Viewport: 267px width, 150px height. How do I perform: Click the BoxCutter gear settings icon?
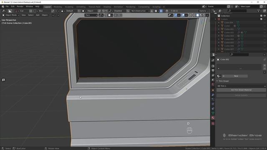(156, 11)
